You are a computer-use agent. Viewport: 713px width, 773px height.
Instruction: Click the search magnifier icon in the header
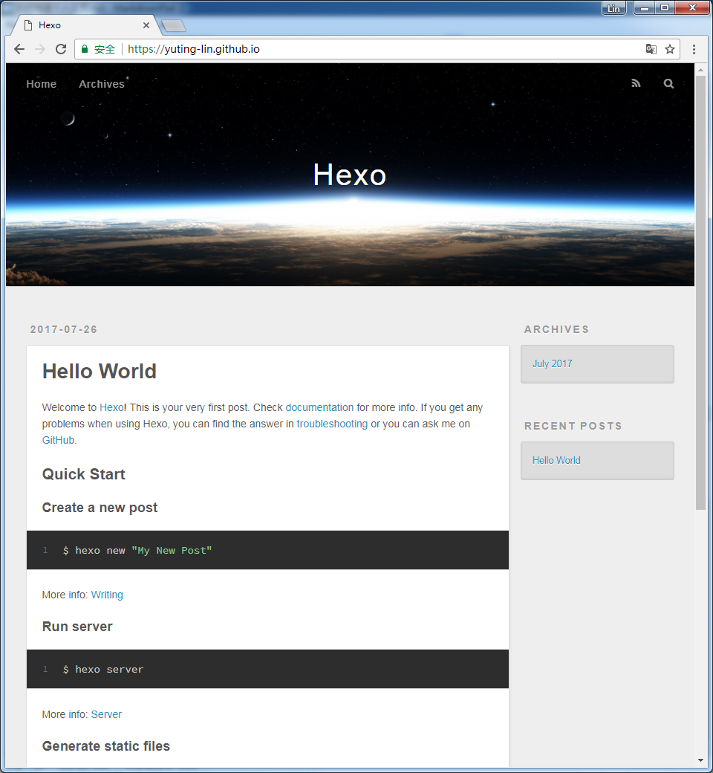pos(668,83)
